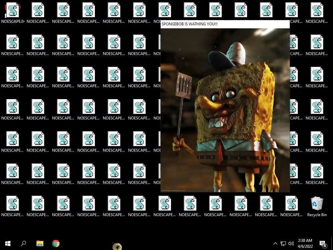This screenshot has height=250, width=333.
Task: Launch File Explorer from the taskbar
Action: coord(40,243)
